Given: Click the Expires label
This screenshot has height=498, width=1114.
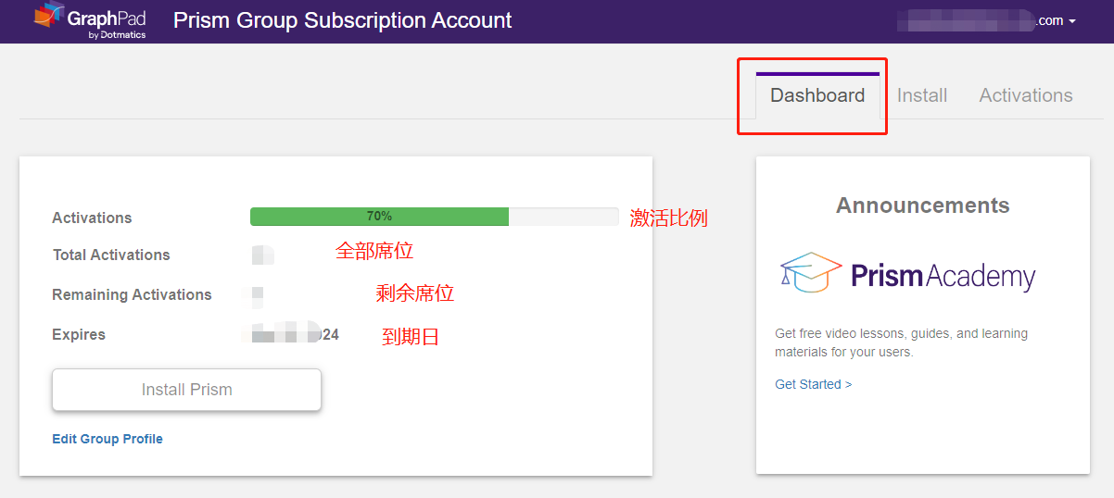Looking at the screenshot, I should pyautogui.click(x=79, y=334).
